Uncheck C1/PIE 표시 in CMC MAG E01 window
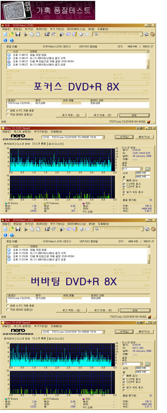Image resolution: width=167 pixels, height=413 pixels. coord(124,184)
